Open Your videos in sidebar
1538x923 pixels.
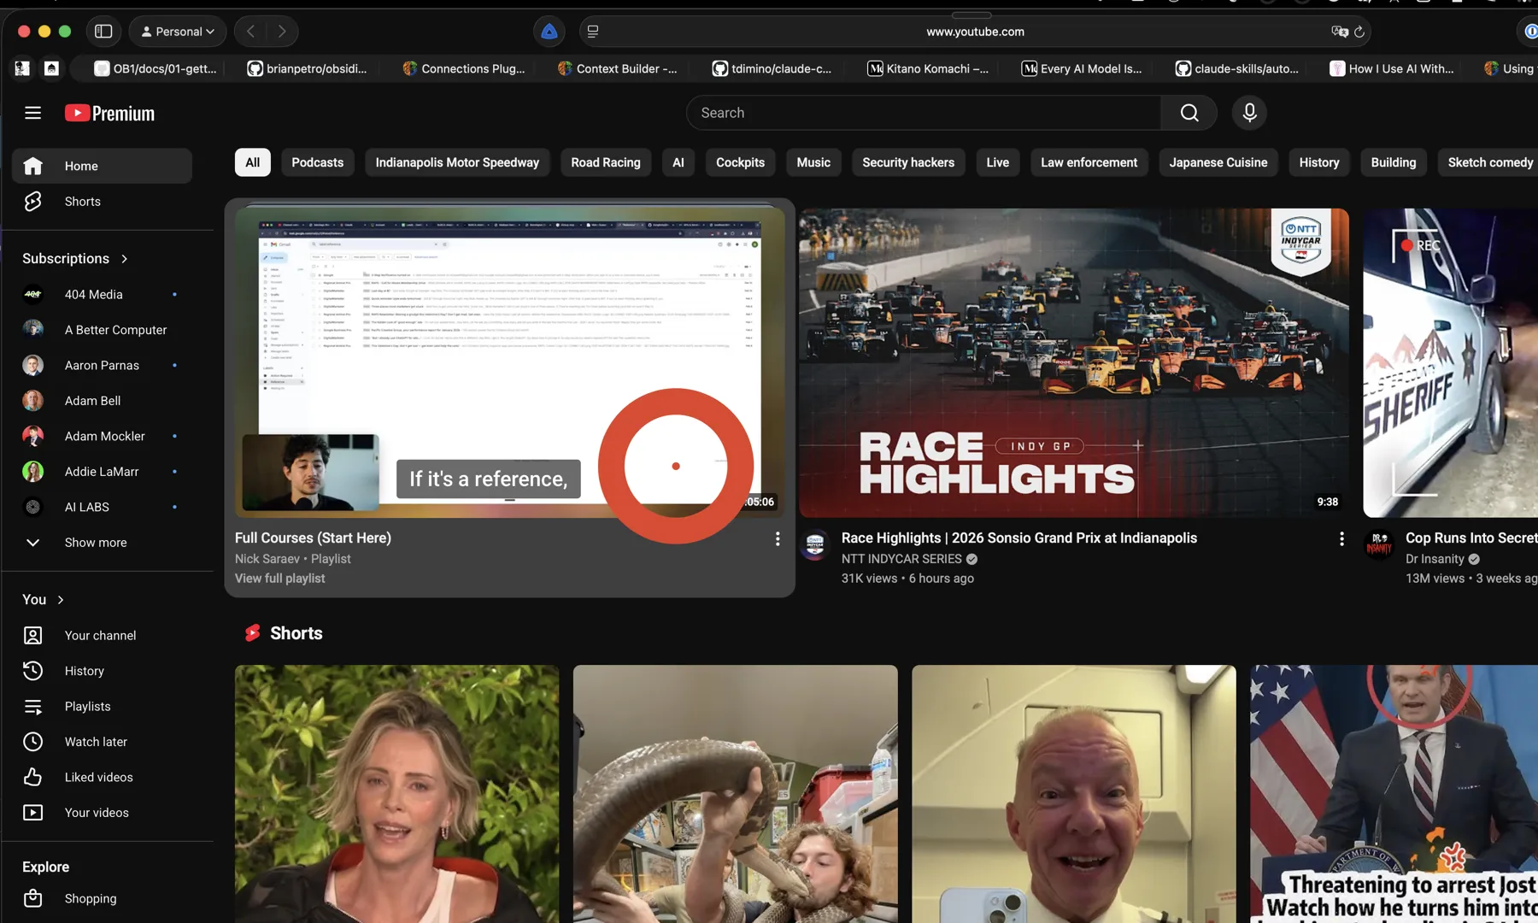102,813
